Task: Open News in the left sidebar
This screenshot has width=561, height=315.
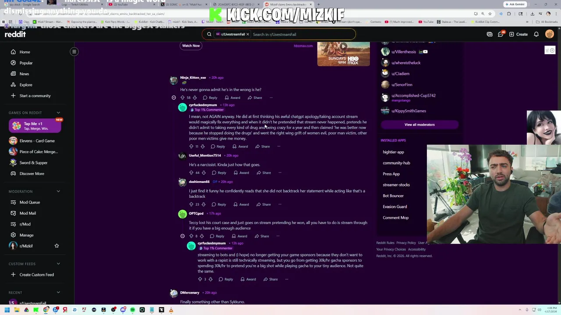Action: click(x=24, y=74)
